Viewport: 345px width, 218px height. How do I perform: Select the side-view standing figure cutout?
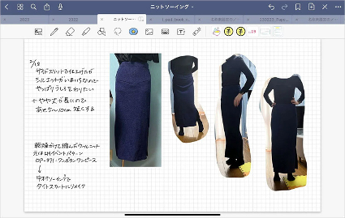tap(236, 116)
